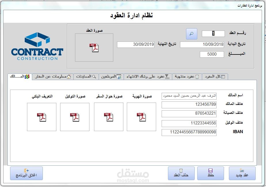Viewport: 266px width, 187px height.
Task: View the معلومات عن العقار tab
Action: pyautogui.click(x=53, y=76)
